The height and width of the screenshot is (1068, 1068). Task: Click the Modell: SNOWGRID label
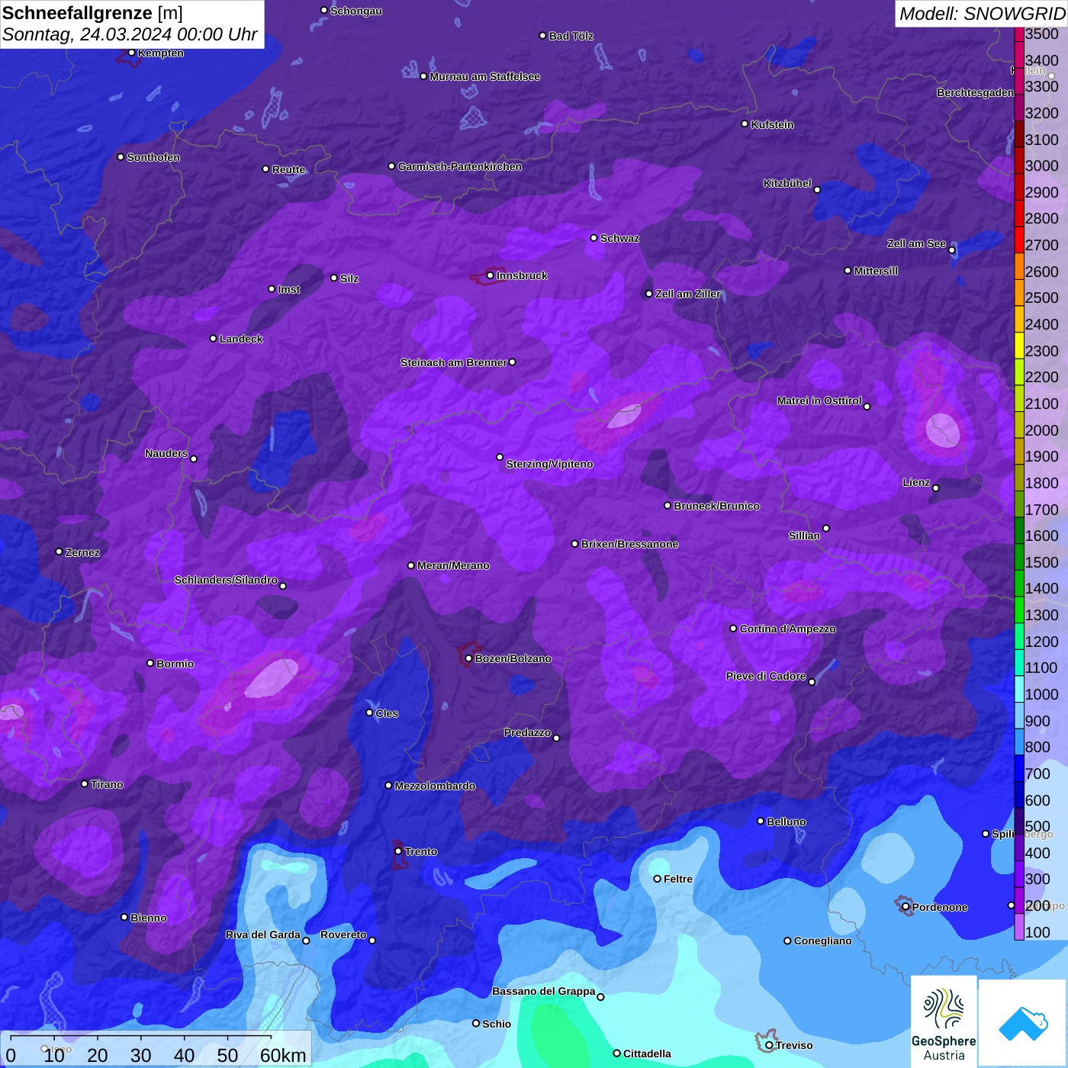[982, 13]
